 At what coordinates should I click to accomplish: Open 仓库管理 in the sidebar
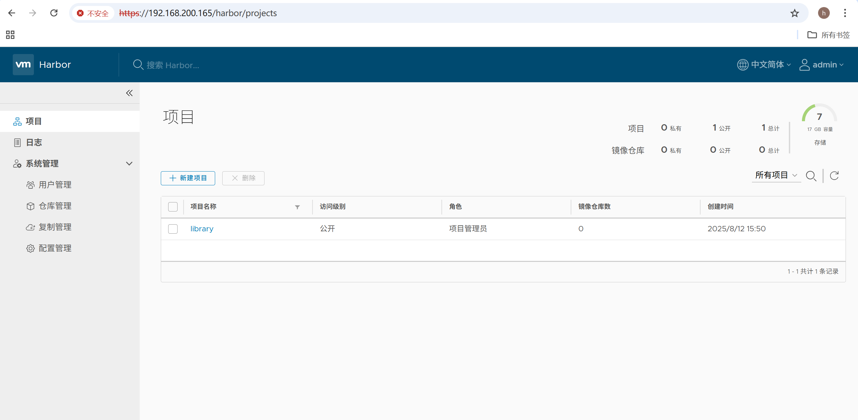coord(55,206)
